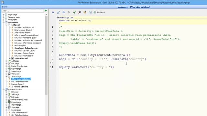Viewport: 207px width, 116px height.
Task: Select the Before display event
Action: [20, 45]
